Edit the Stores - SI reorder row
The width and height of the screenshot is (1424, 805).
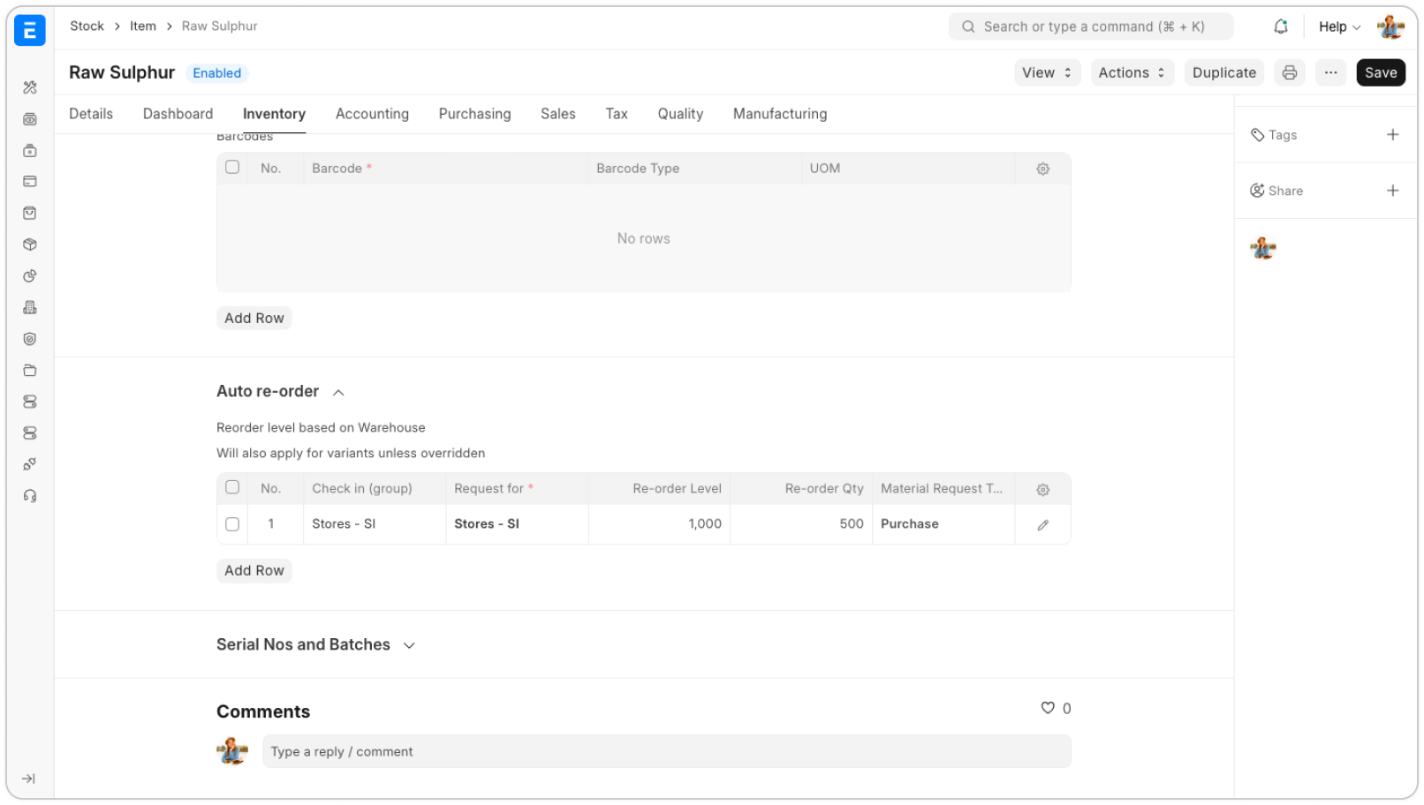1043,525
